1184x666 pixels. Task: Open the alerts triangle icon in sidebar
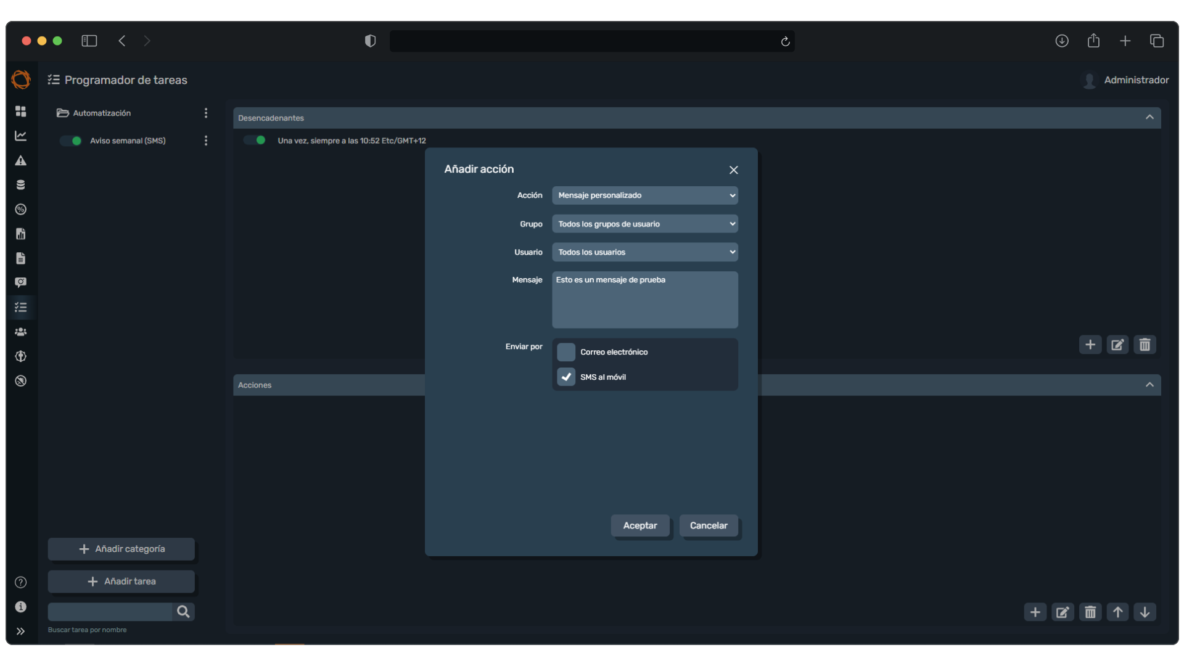point(20,160)
